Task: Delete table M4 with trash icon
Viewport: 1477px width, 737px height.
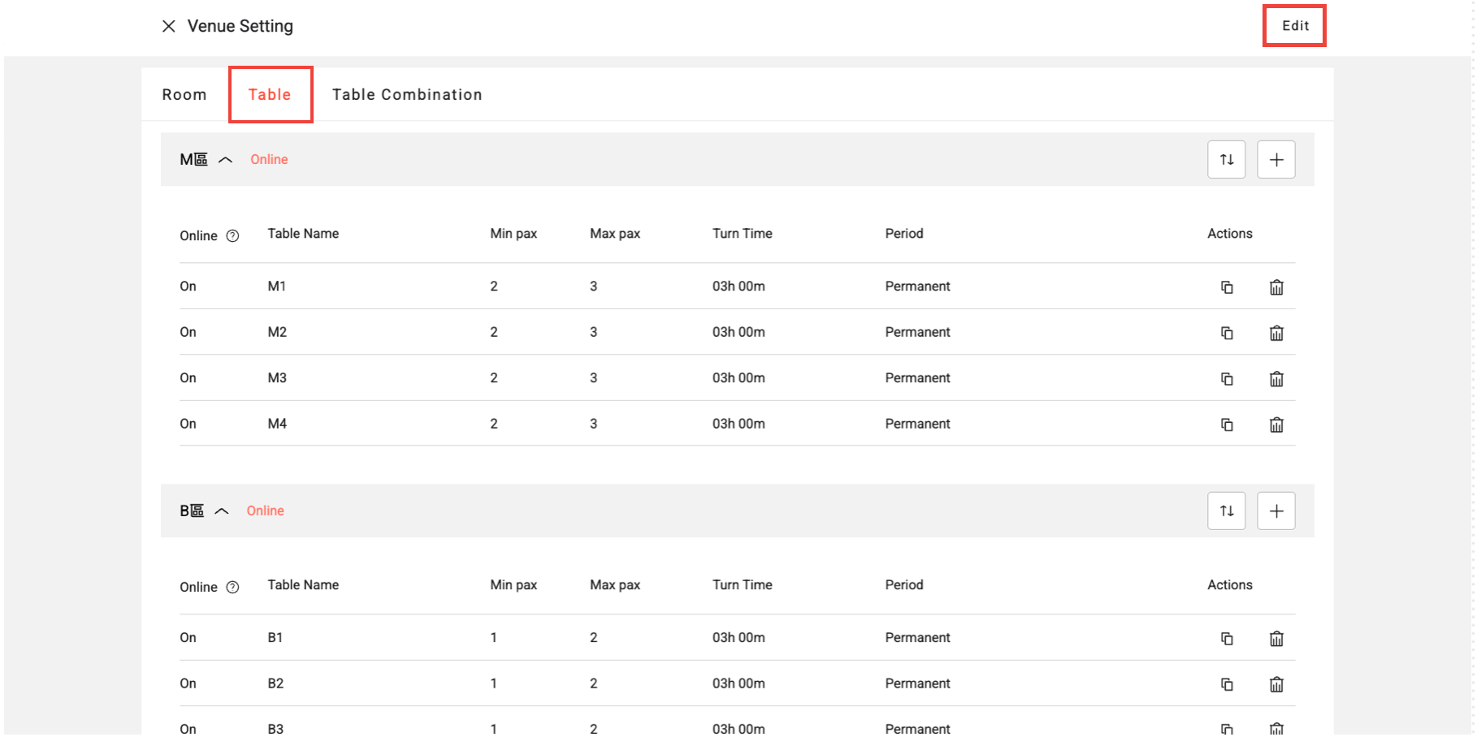Action: [1276, 425]
